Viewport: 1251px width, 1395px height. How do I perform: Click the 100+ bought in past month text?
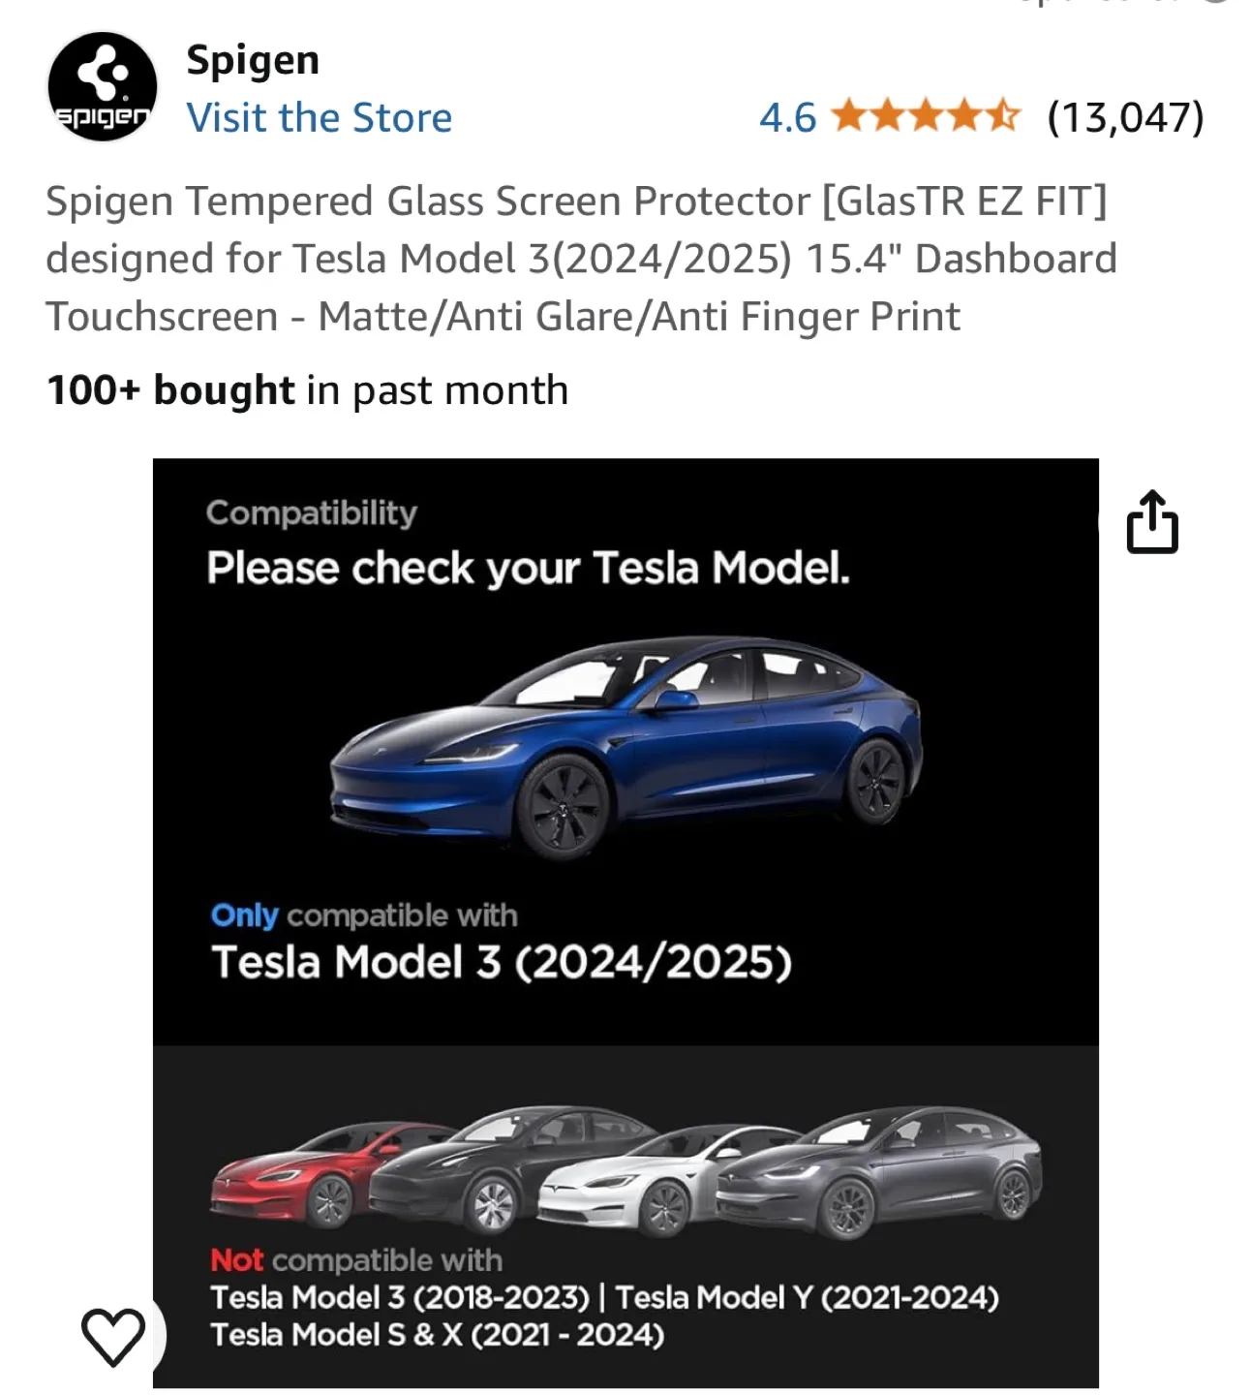[308, 389]
